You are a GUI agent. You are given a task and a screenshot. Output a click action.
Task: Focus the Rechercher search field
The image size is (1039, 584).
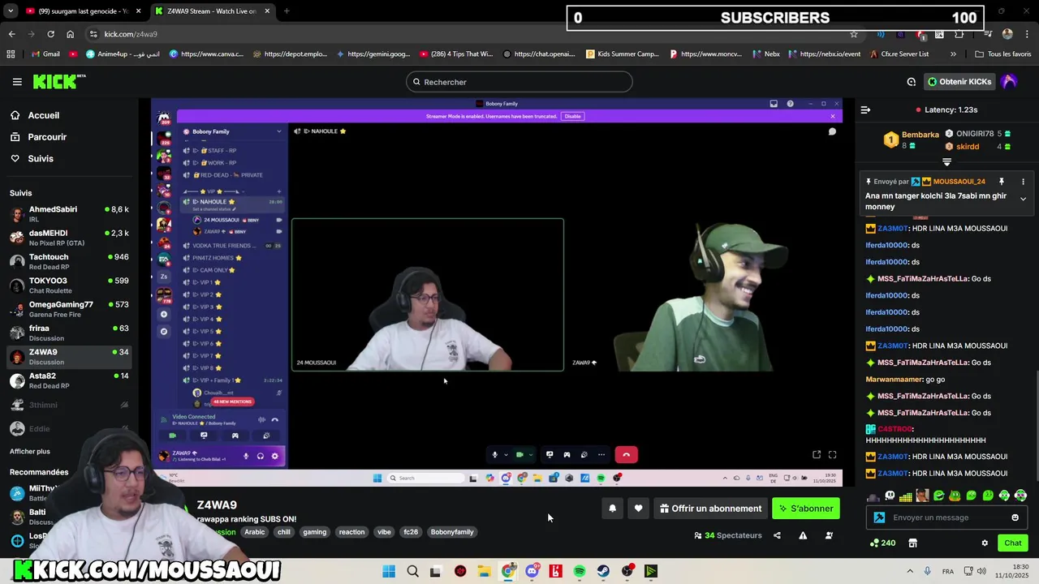coord(519,82)
